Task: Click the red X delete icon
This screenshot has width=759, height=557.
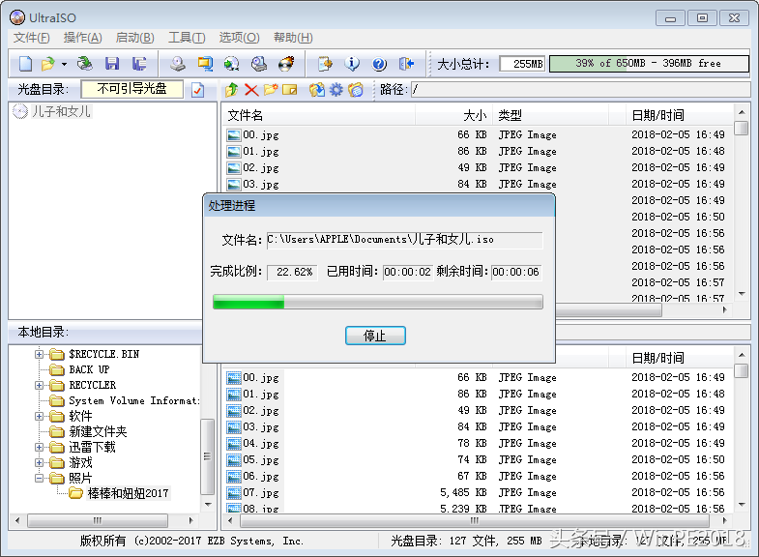Action: pyautogui.click(x=251, y=90)
